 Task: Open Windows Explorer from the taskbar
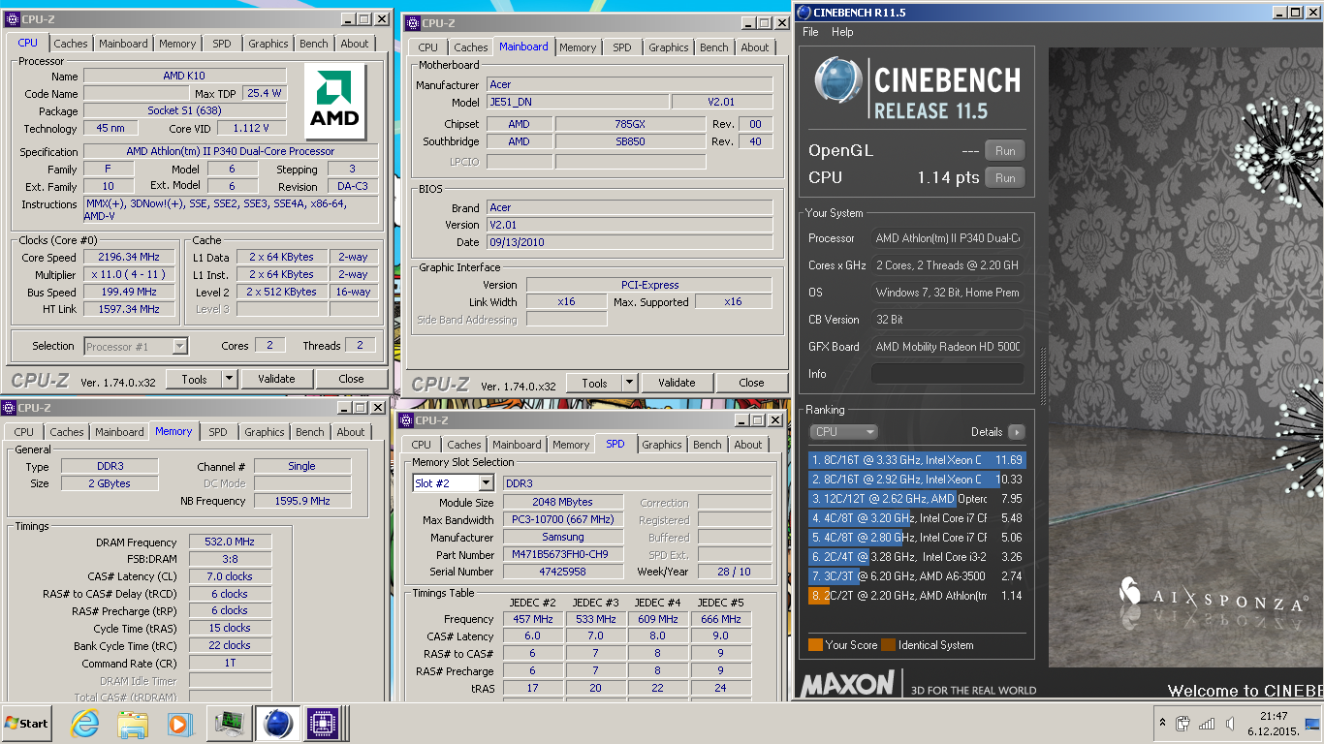tap(133, 723)
